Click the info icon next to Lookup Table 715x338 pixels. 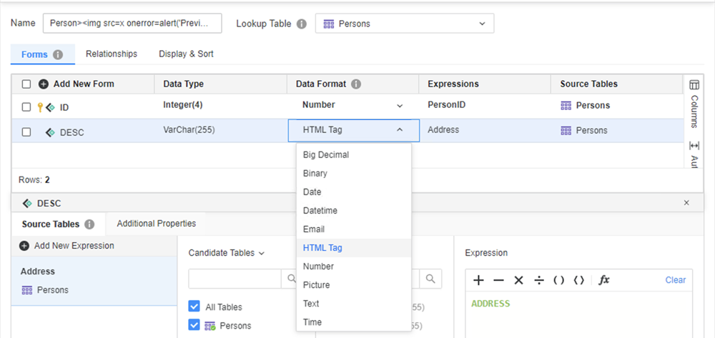point(302,24)
